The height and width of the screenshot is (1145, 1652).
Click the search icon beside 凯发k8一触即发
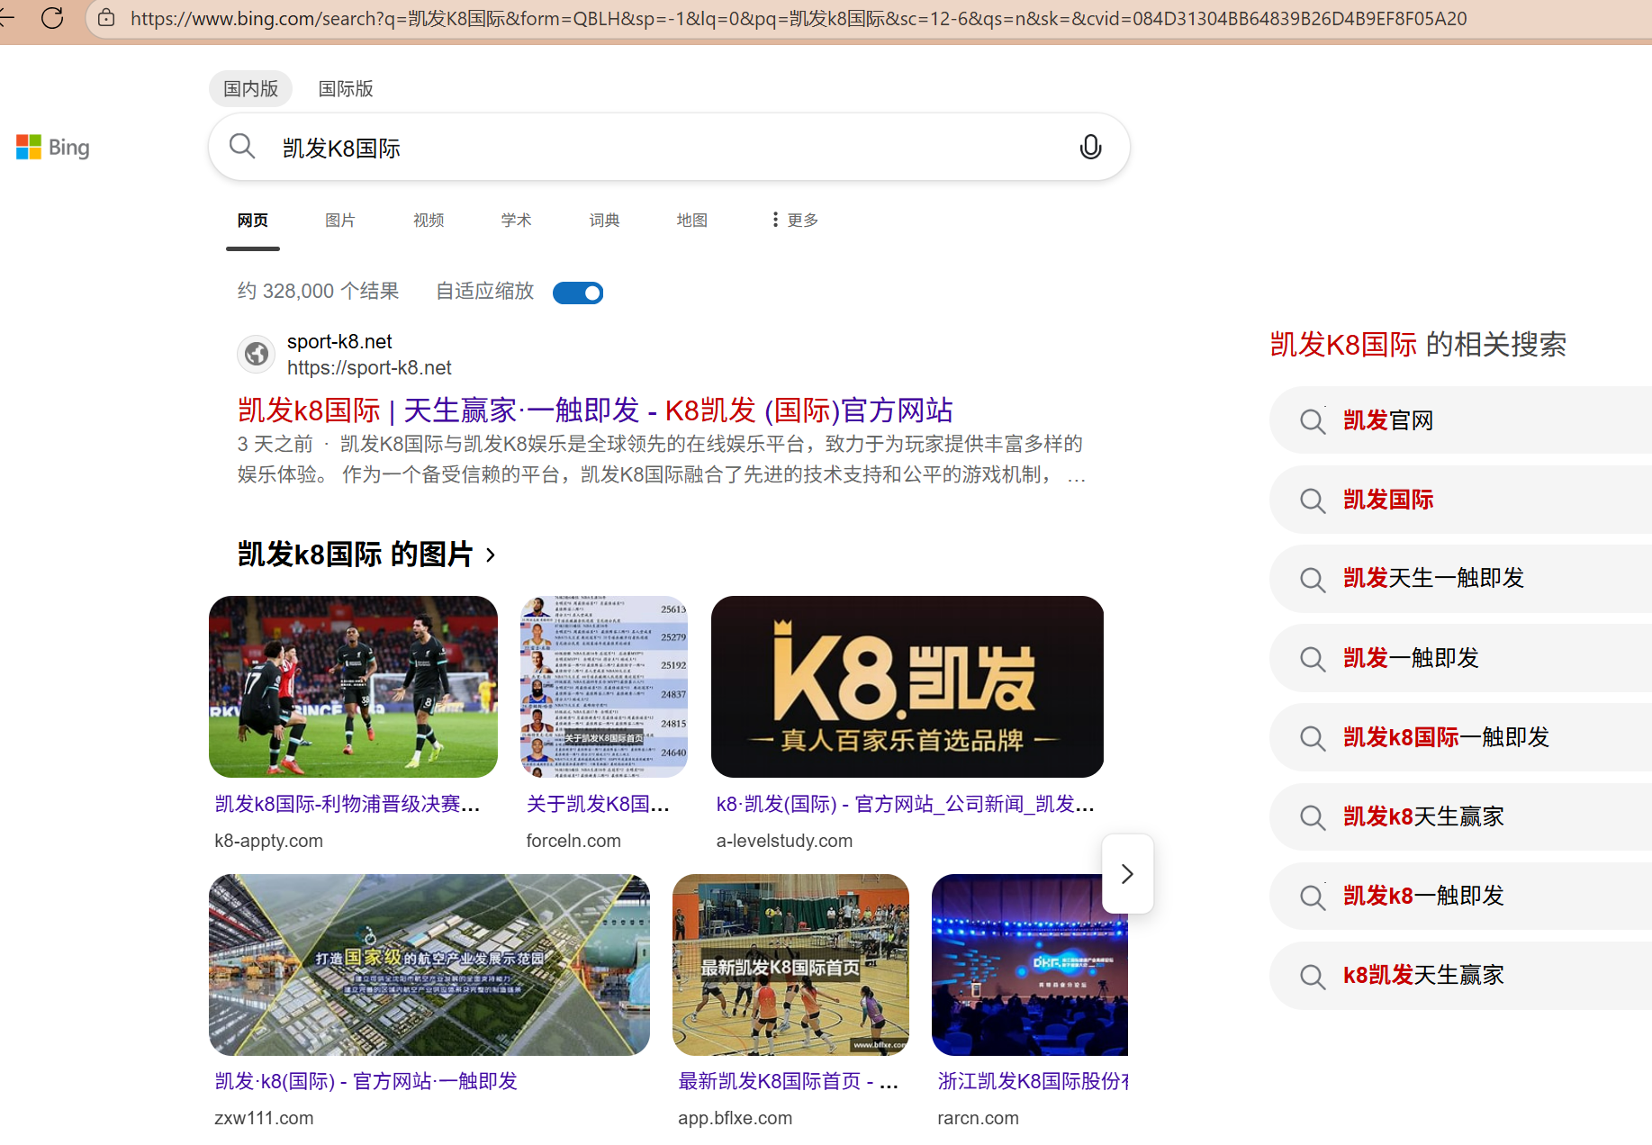pos(1313,897)
